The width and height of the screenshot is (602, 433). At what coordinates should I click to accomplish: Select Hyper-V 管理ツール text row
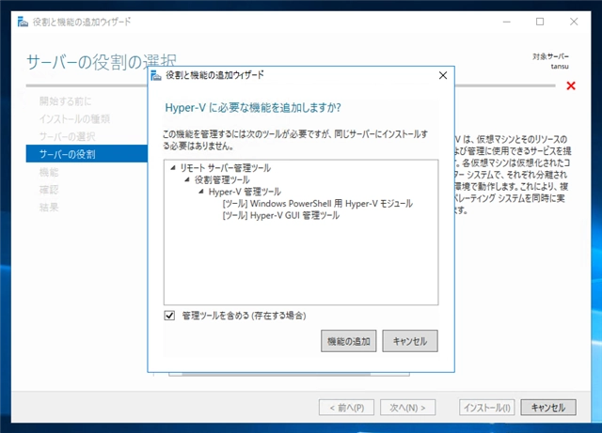click(245, 192)
